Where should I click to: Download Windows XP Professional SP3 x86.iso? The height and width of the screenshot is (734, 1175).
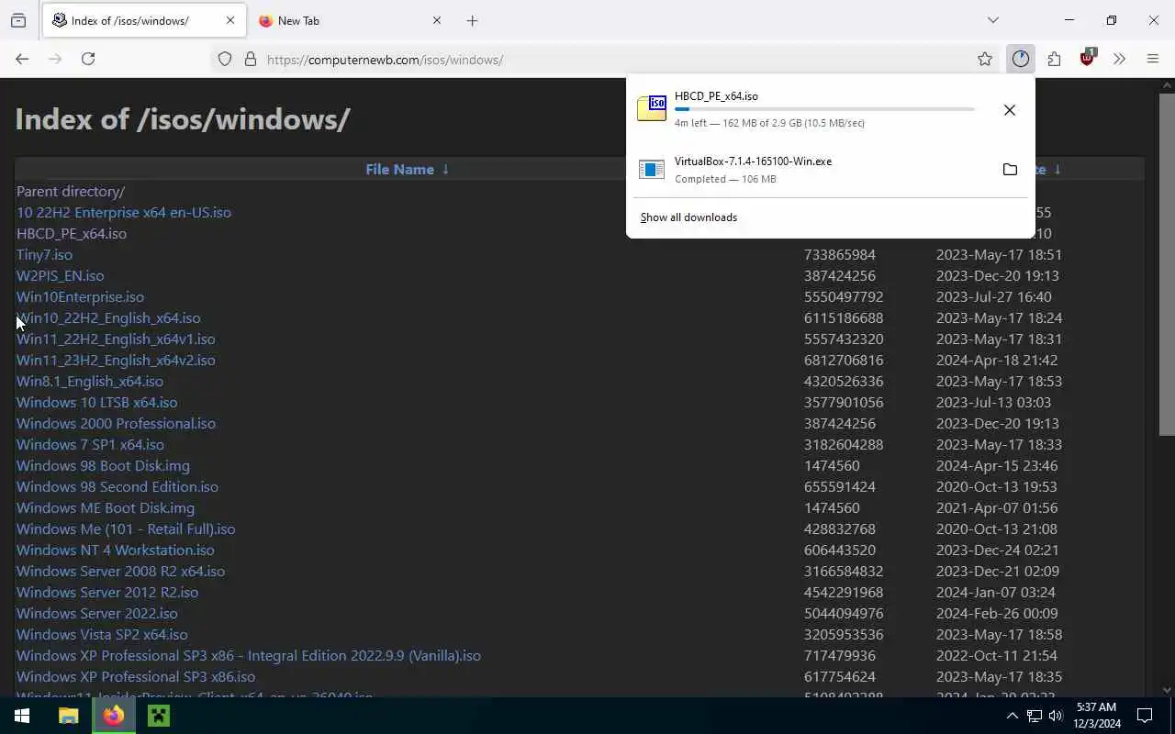coord(136,676)
